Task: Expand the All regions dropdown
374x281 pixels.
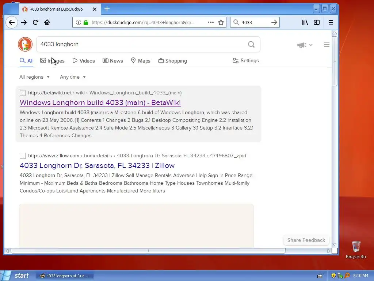Action: coord(34,77)
